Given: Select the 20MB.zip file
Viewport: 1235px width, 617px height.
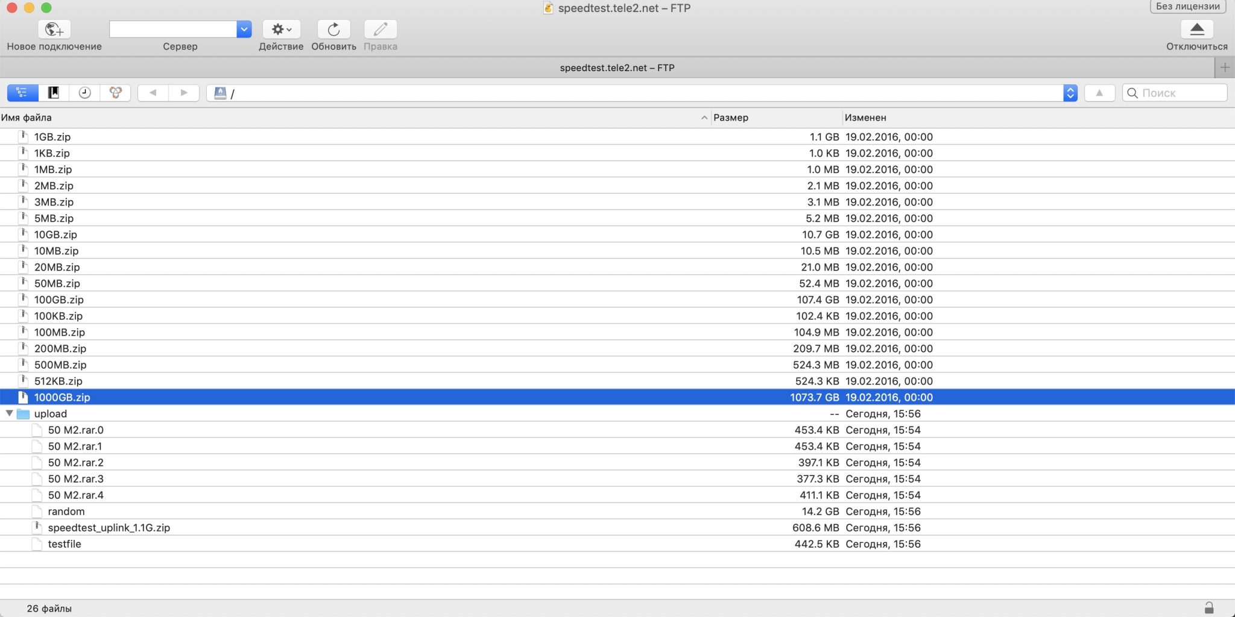Looking at the screenshot, I should click(x=617, y=267).
